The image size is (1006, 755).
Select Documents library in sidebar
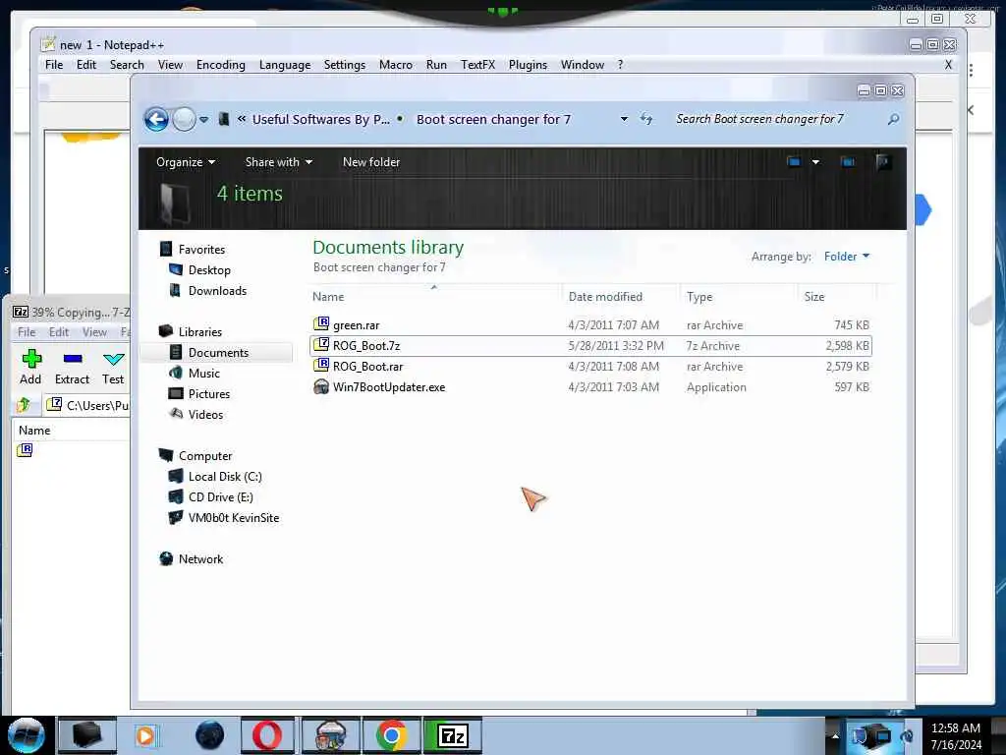pyautogui.click(x=218, y=353)
